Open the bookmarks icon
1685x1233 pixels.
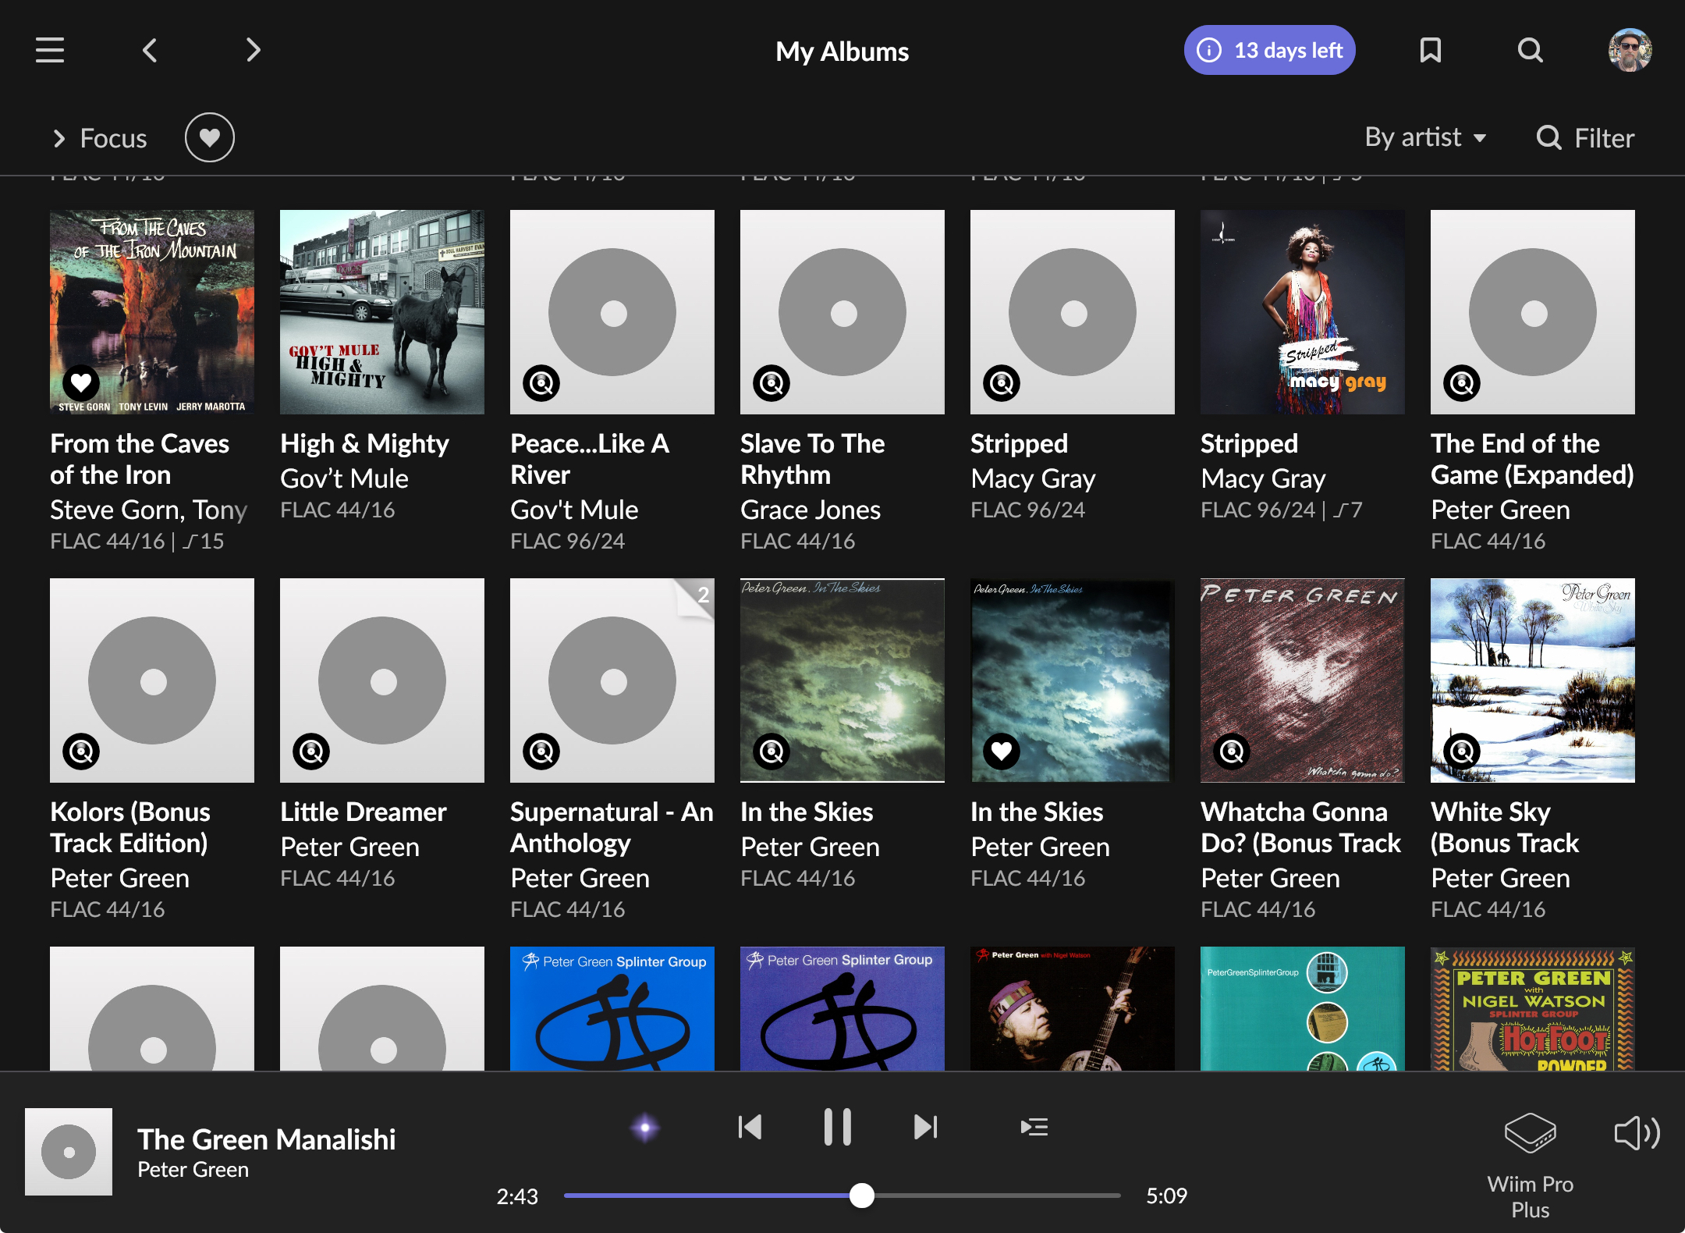click(1430, 51)
